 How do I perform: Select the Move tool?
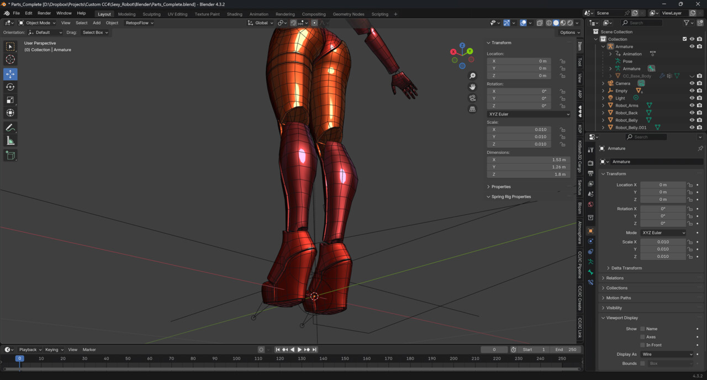(x=10, y=74)
